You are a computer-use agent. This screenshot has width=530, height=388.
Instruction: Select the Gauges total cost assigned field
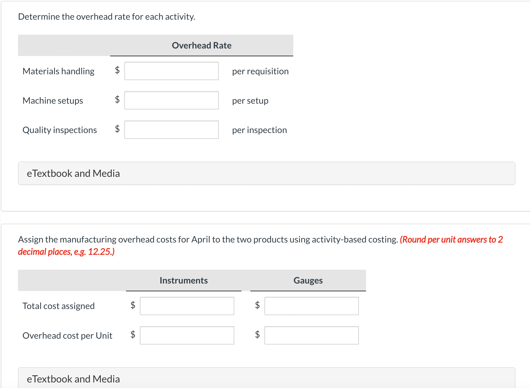[x=312, y=306]
